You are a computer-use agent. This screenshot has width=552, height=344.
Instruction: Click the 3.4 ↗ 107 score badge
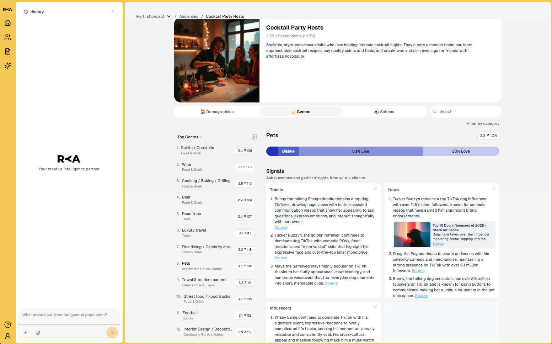coord(245,216)
